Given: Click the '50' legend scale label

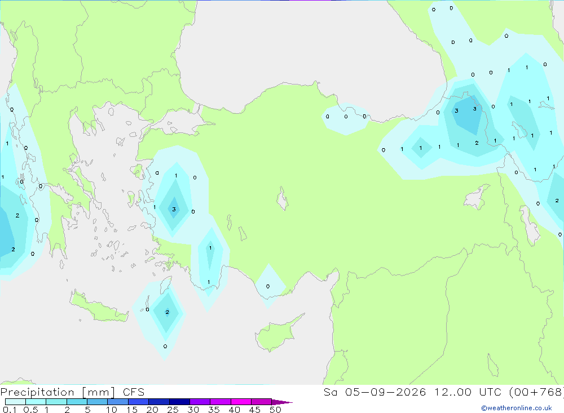Looking at the screenshot, I should pos(276,410).
